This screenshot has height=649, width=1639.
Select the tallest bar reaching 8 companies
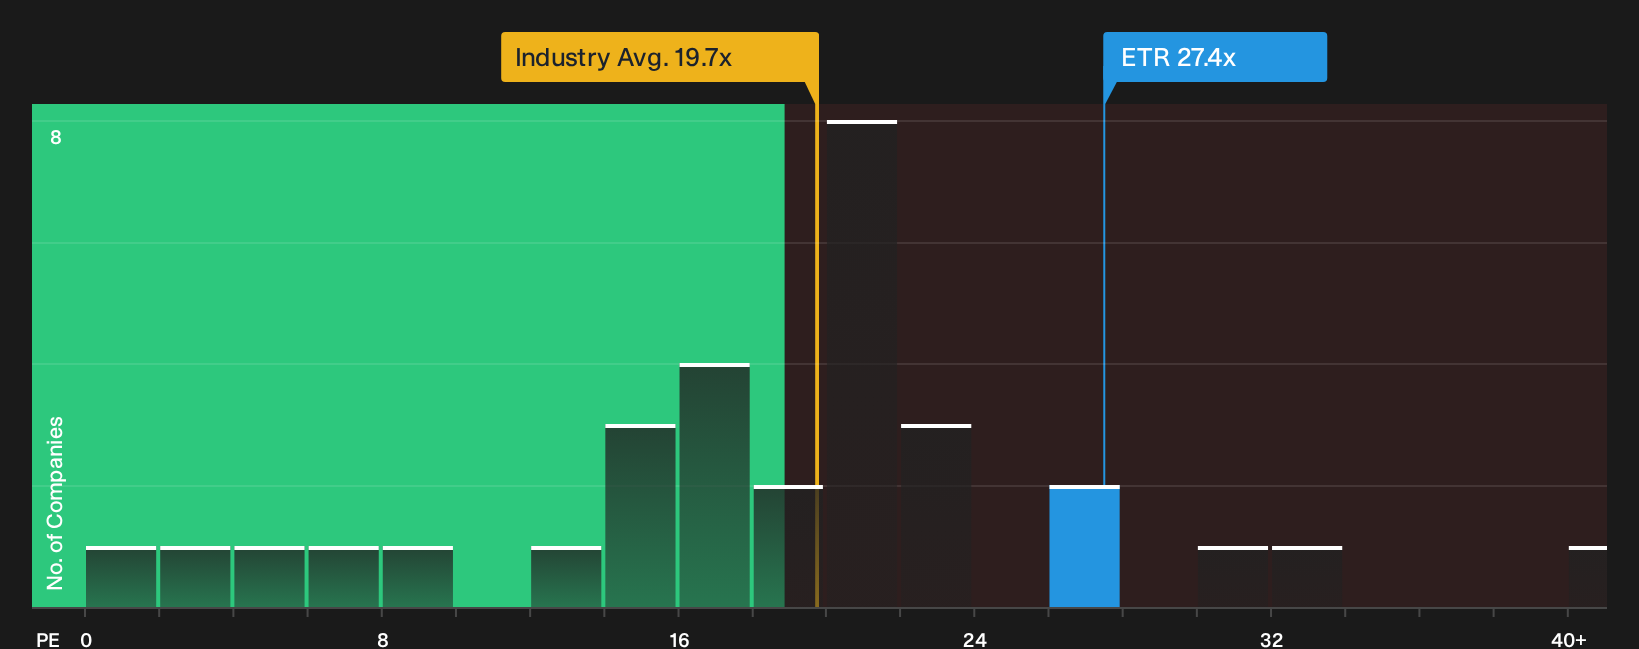(x=862, y=364)
